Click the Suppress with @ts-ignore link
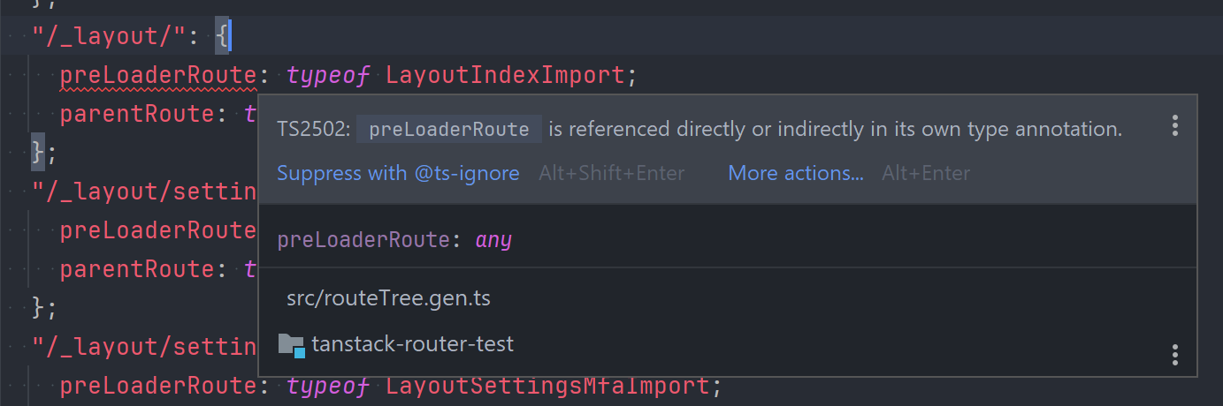1223x406 pixels. (x=398, y=173)
